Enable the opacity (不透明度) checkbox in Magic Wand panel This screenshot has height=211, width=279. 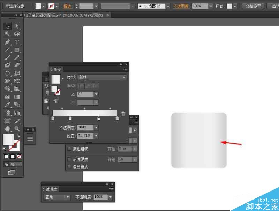[x=69, y=159]
